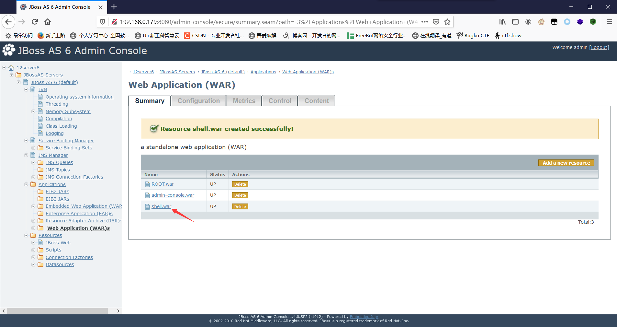This screenshot has width=617, height=327.
Task: Select Operating system information tree item
Action: tap(79, 97)
